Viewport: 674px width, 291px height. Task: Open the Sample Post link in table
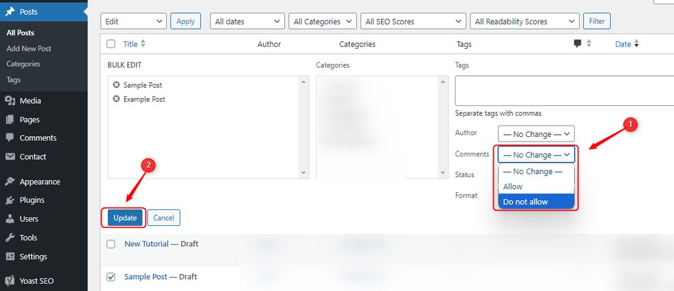point(145,277)
